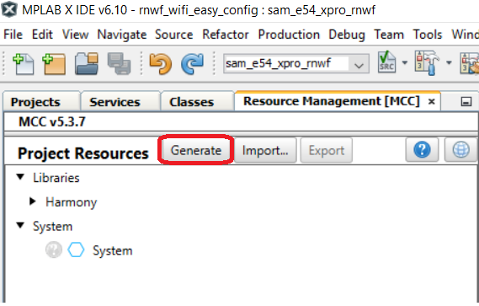Click the Import... button
This screenshot has height=306, width=479.
pos(265,150)
